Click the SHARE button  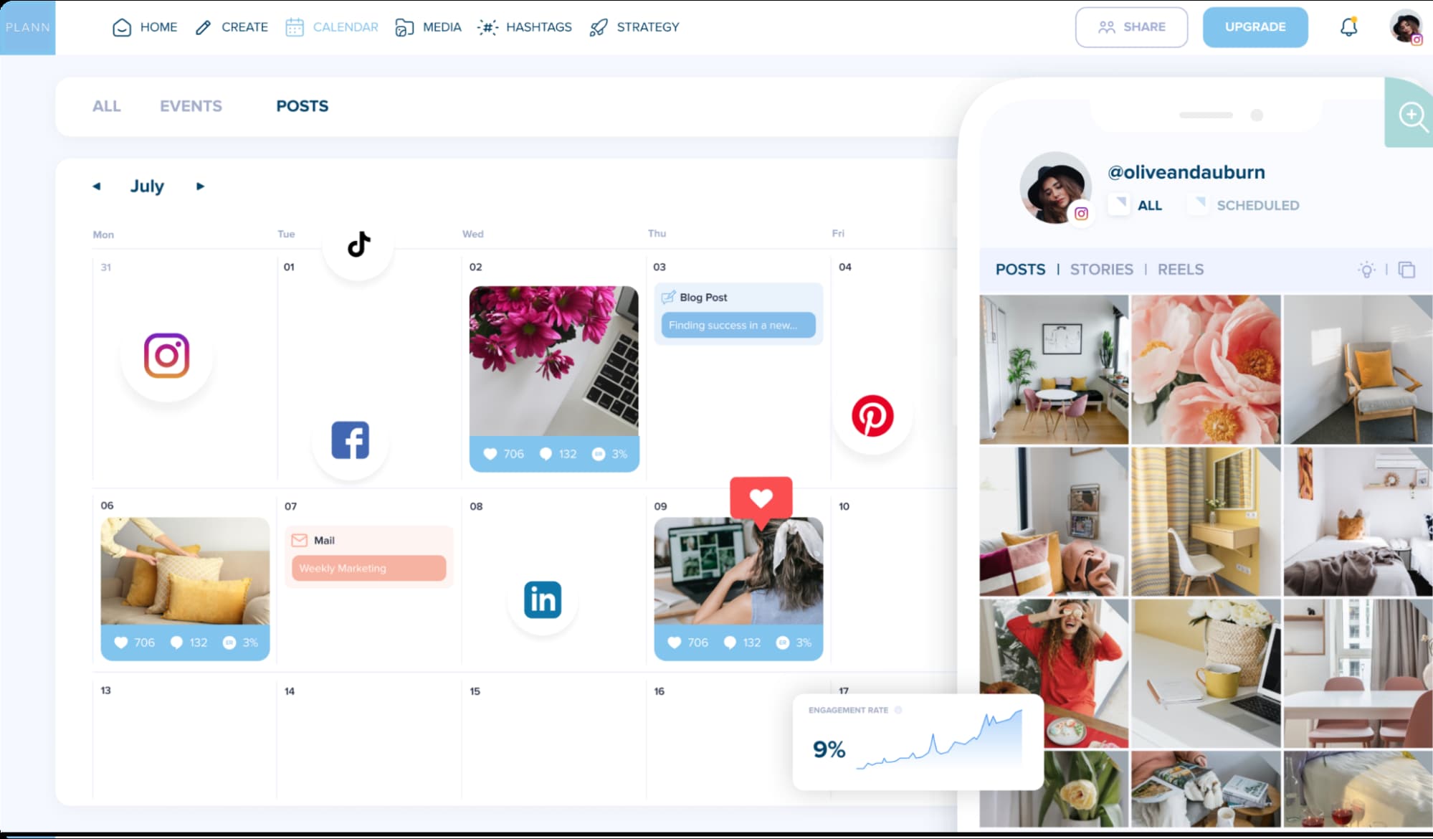pyautogui.click(x=1130, y=27)
